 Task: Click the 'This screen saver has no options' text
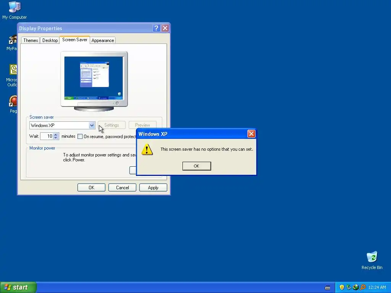point(207,149)
